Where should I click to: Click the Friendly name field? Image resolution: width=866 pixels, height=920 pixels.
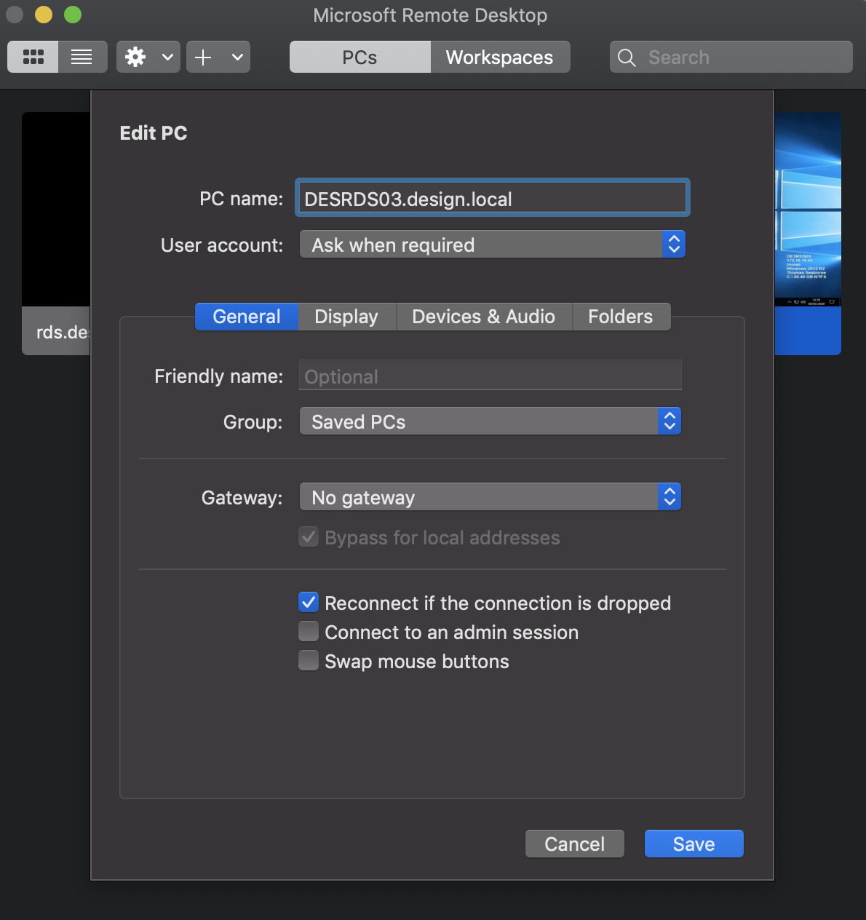490,376
